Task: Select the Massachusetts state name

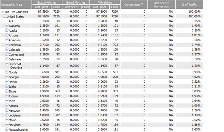Action: pos(18,130)
